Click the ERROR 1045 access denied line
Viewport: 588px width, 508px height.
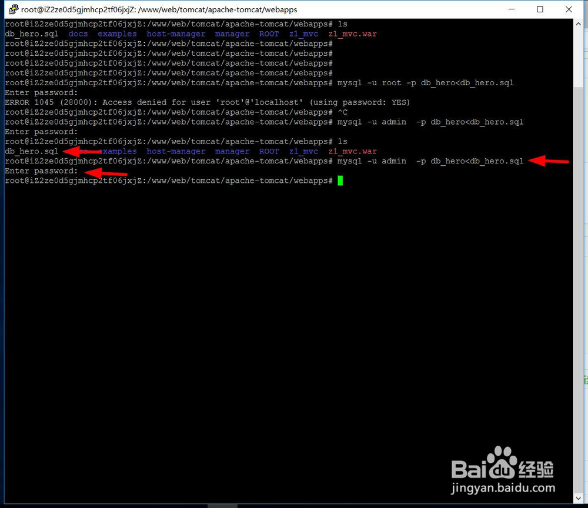point(208,102)
